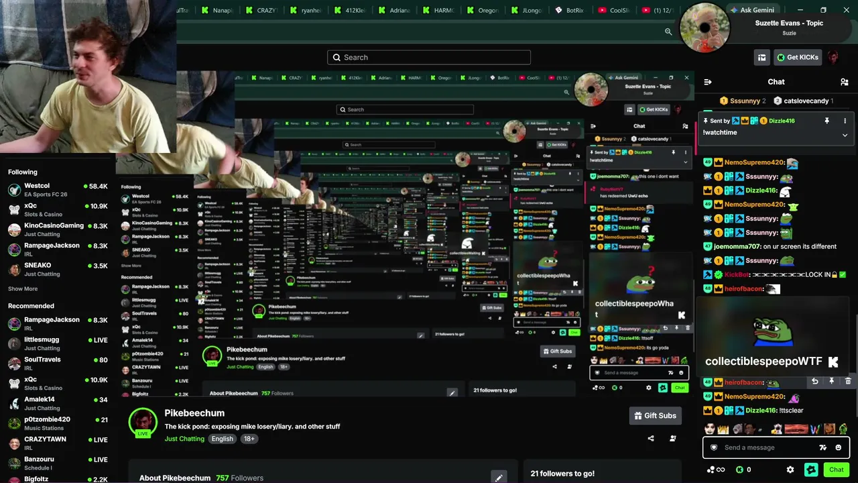Open the emoji picker in message box
858x483 pixels.
tap(838, 447)
